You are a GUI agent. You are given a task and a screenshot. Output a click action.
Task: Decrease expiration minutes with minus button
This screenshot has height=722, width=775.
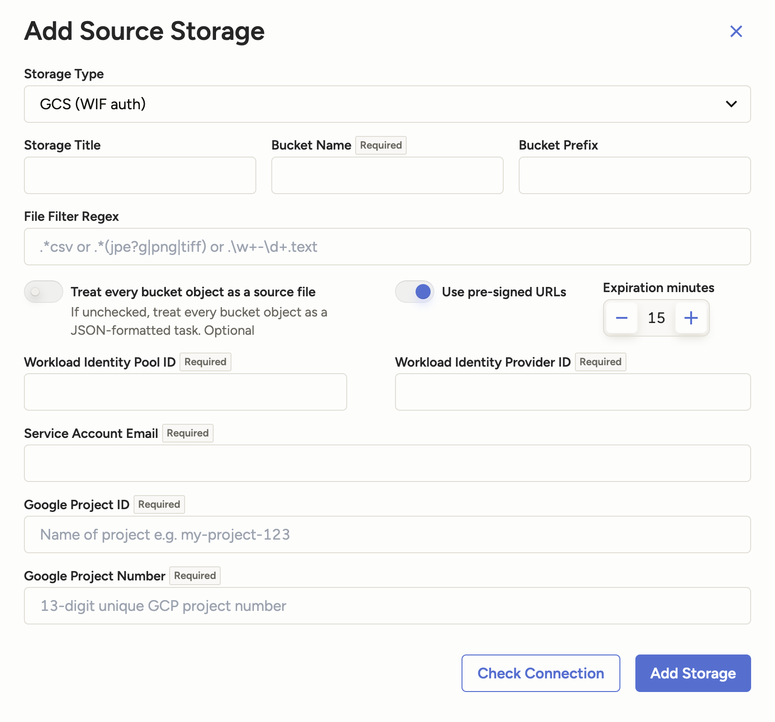(621, 318)
